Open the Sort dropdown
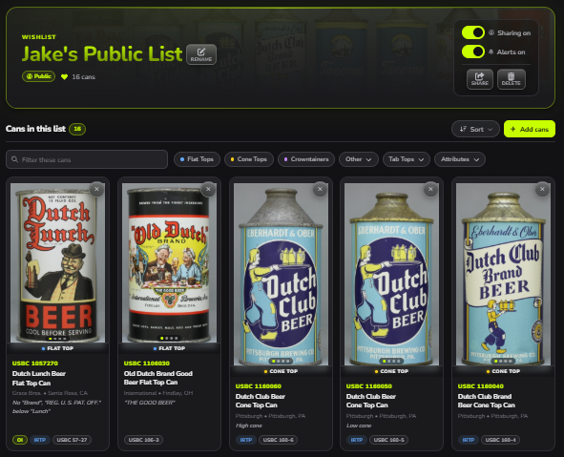This screenshot has height=457, width=564. click(475, 129)
